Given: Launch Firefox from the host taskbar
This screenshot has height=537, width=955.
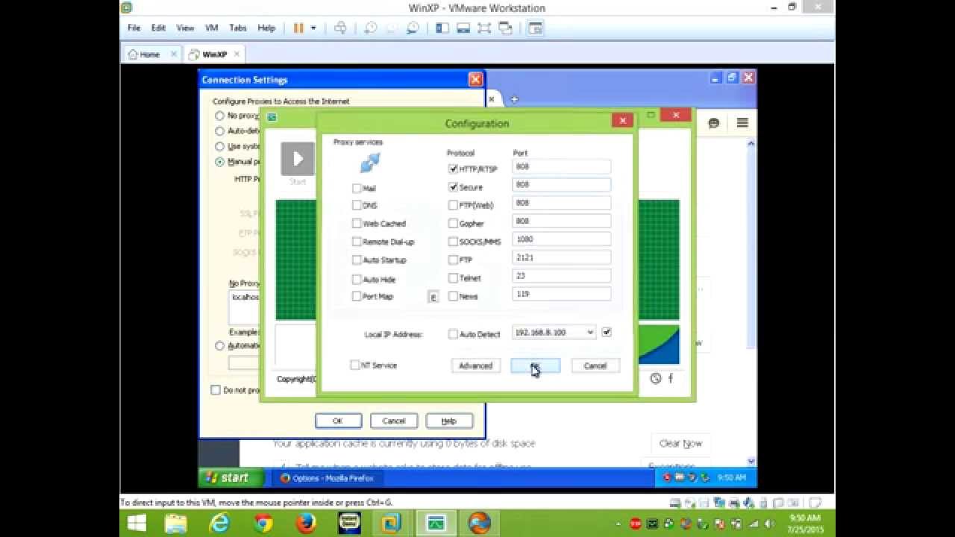Looking at the screenshot, I should [306, 524].
